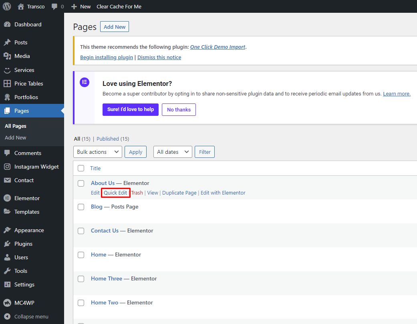The width and height of the screenshot is (417, 324).
Task: Select Add New in Pages submenu
Action: click(16, 137)
